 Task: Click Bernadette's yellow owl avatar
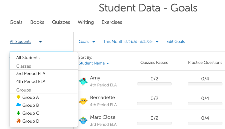point(83,101)
